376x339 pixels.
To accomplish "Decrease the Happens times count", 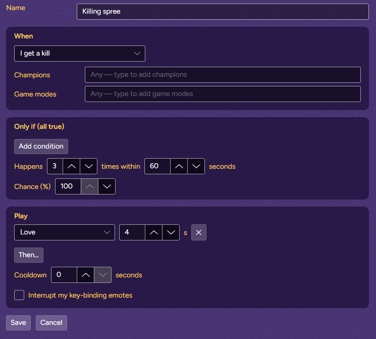I will (89, 166).
